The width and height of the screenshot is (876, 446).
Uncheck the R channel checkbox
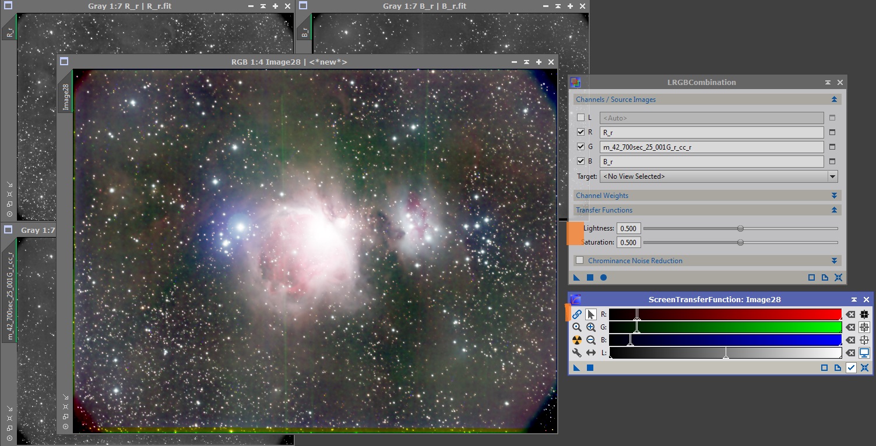coord(581,132)
